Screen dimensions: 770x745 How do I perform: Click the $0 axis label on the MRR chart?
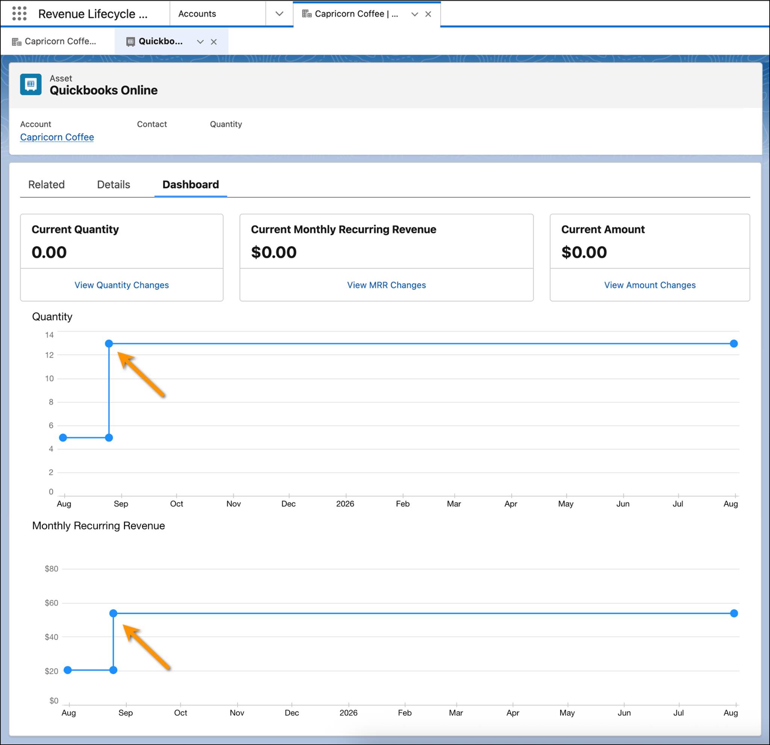pos(54,701)
